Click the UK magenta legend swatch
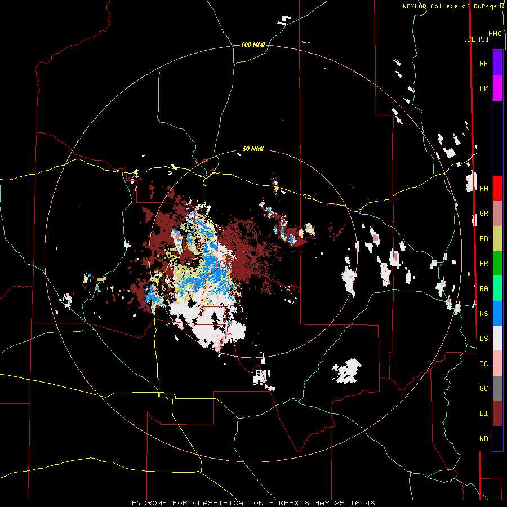The image size is (507, 507). (x=497, y=88)
